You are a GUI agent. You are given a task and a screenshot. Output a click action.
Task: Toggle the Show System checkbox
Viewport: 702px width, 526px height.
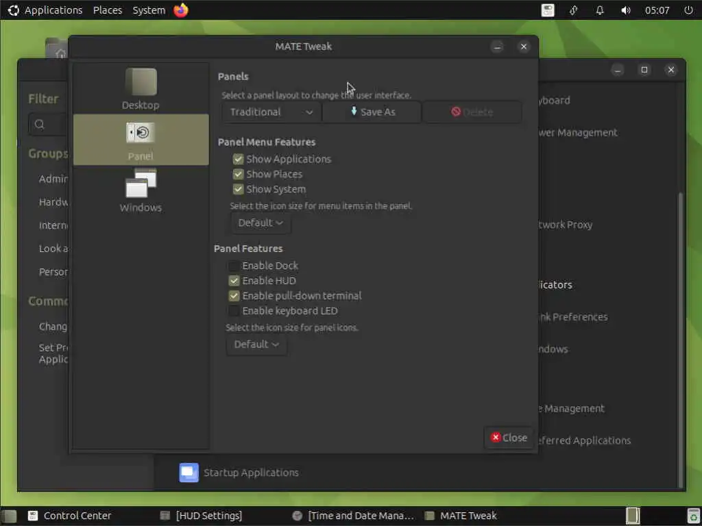click(238, 189)
